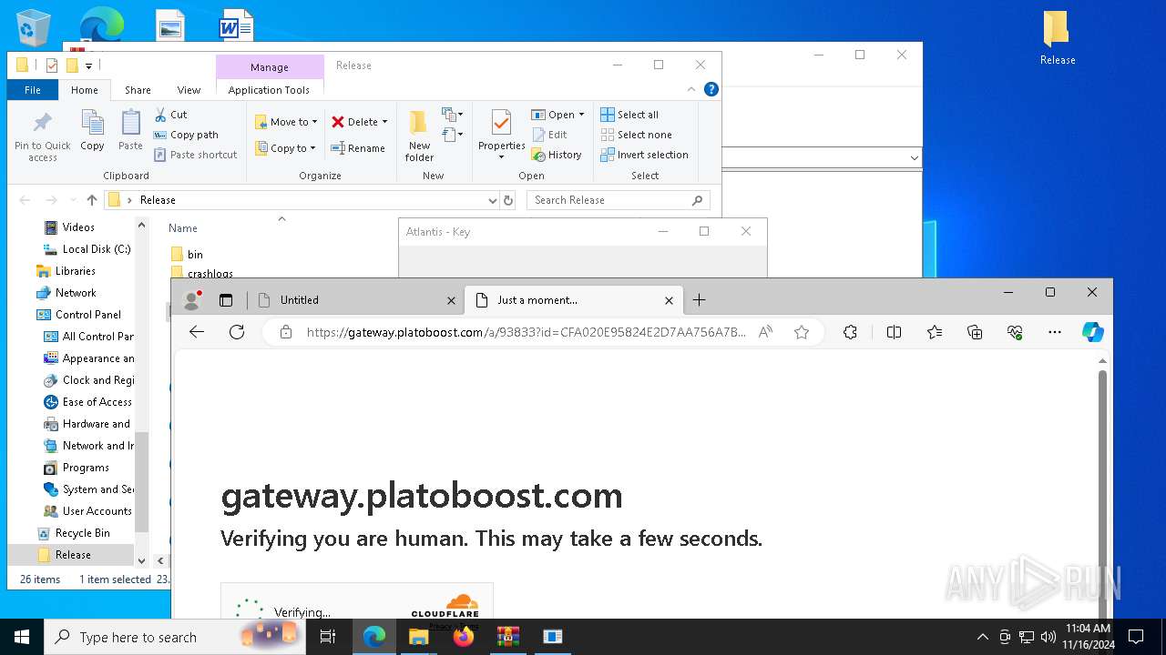The height and width of the screenshot is (655, 1166).
Task: Add page to favorites star
Action: [x=802, y=333]
